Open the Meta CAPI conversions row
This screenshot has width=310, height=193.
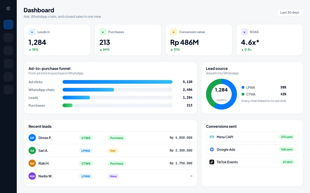click(252, 137)
